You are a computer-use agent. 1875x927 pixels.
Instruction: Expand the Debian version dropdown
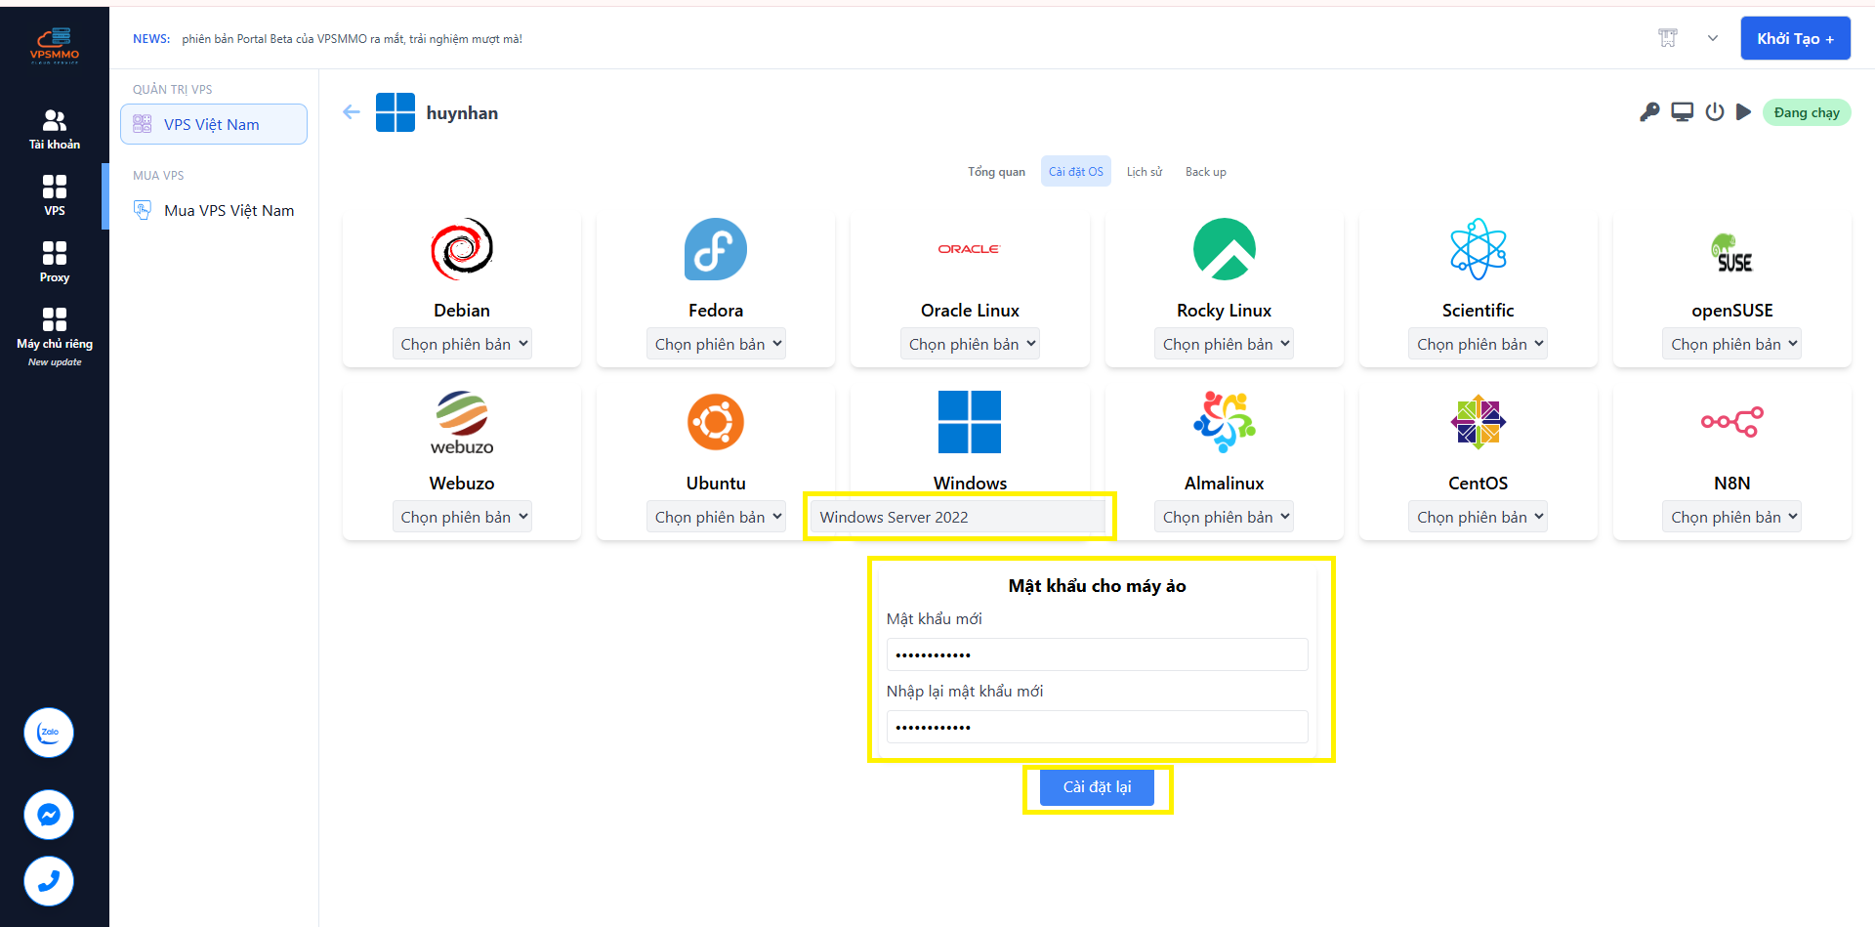462,344
